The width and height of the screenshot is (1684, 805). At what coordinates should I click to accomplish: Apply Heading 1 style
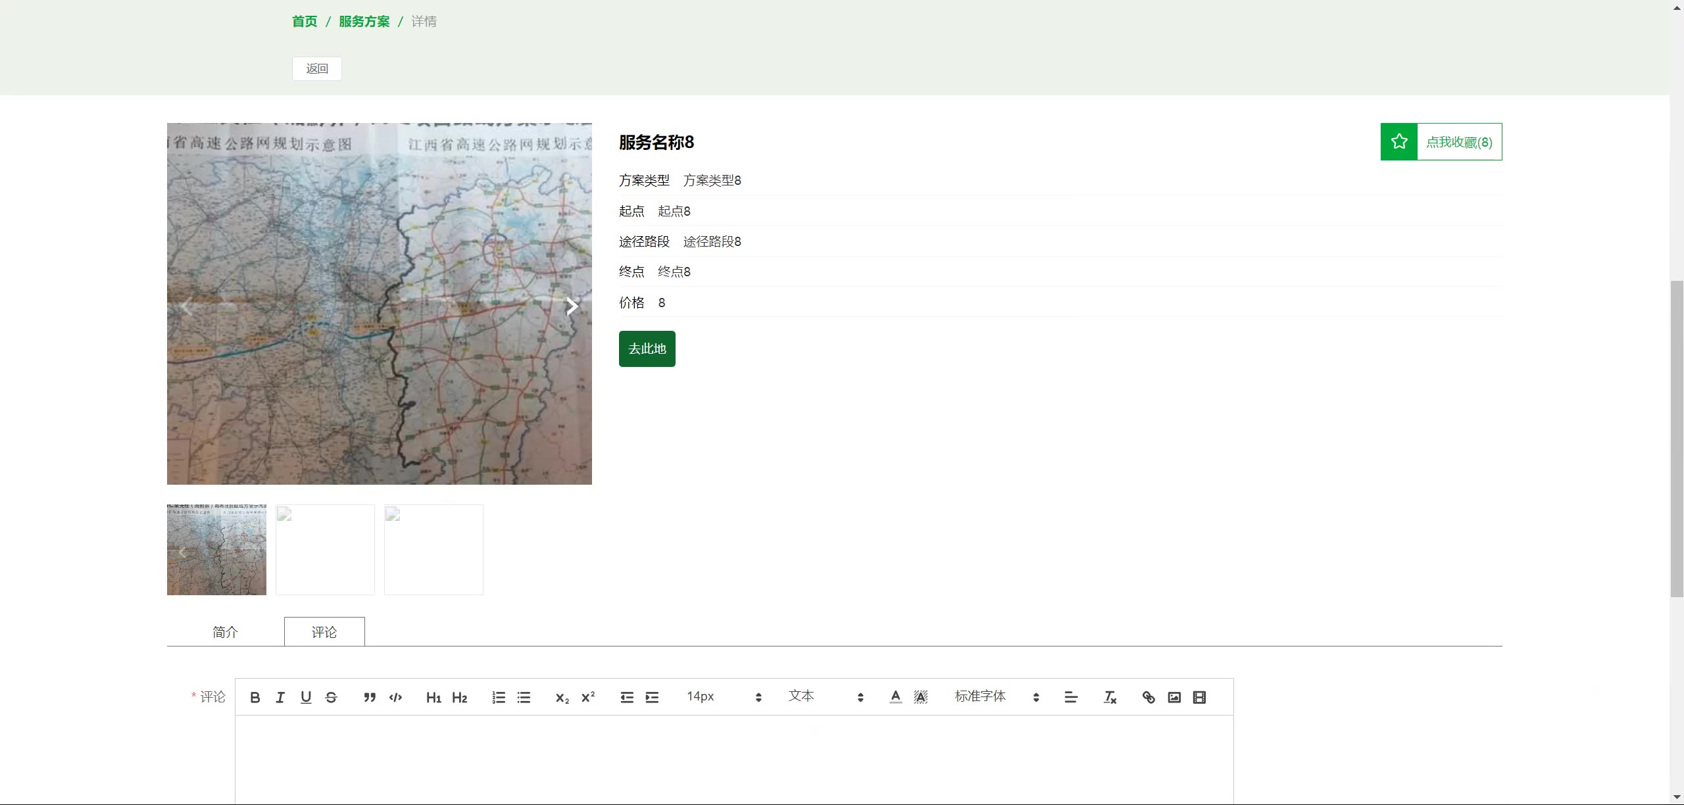[433, 697]
